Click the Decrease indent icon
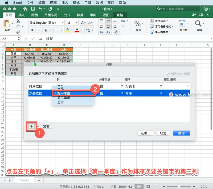This screenshot has width=213, height=189. click(x=102, y=32)
